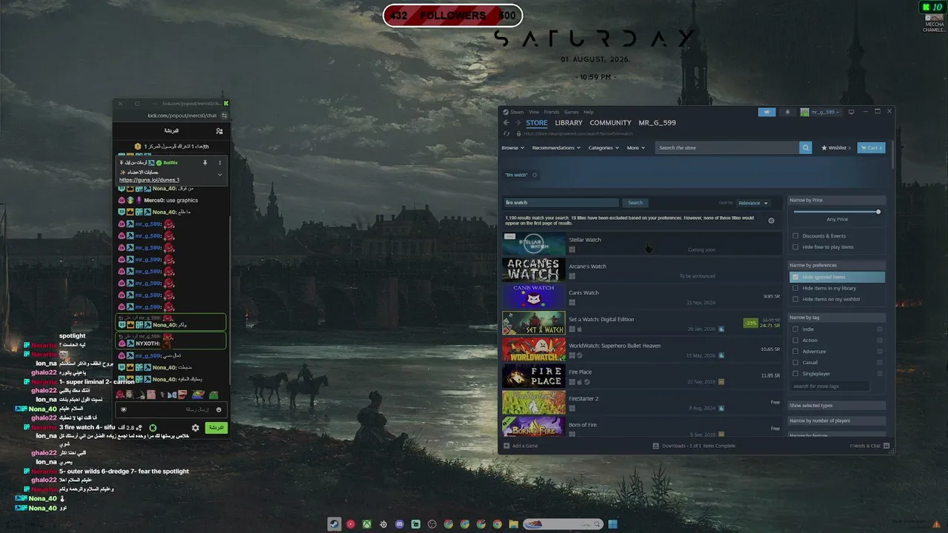Viewport: 948px width, 533px height.
Task: Open Kick chat settings gear
Action: click(196, 428)
